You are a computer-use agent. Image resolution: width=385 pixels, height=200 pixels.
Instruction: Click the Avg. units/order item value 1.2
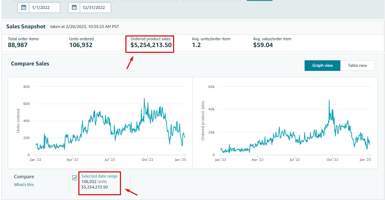click(196, 45)
